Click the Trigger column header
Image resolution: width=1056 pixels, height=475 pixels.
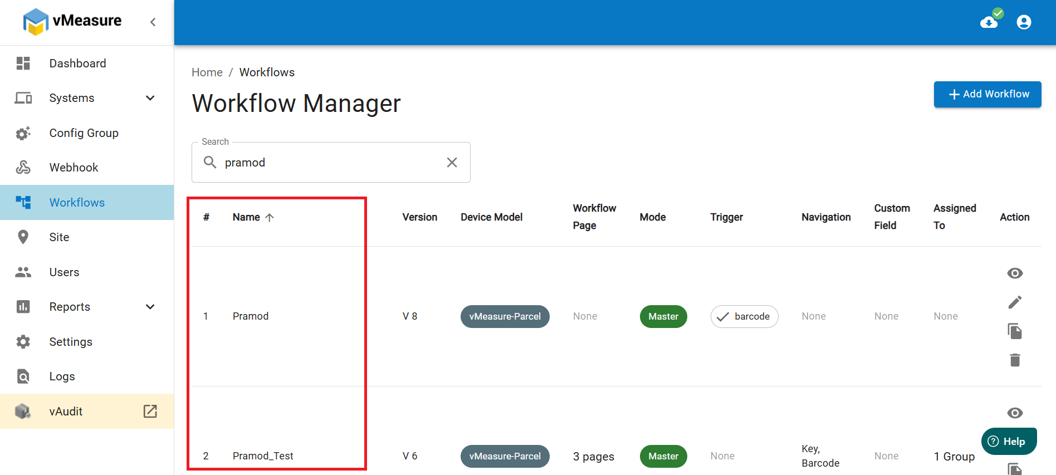(x=726, y=217)
